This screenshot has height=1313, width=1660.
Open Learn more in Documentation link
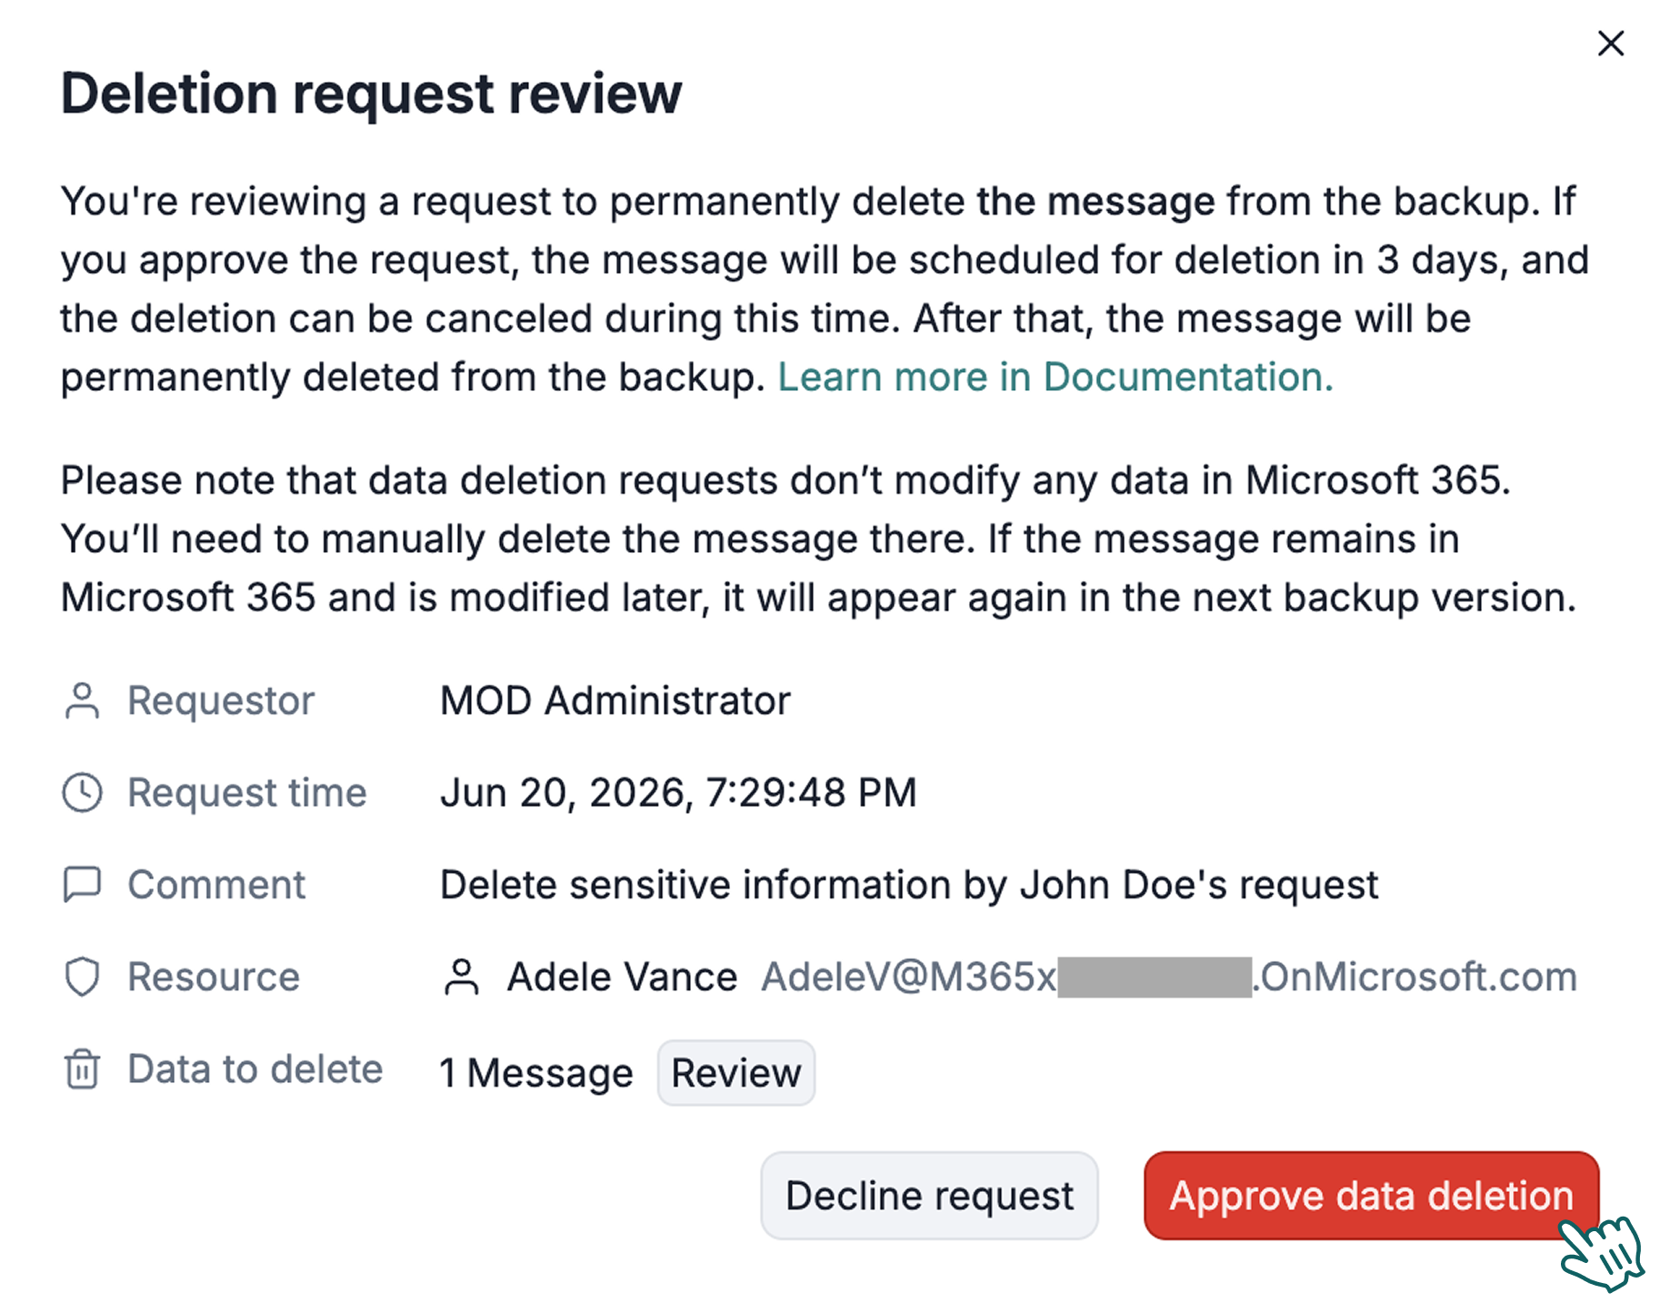point(1055,376)
